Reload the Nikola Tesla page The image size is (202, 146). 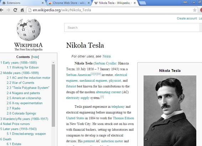pos(15,10)
